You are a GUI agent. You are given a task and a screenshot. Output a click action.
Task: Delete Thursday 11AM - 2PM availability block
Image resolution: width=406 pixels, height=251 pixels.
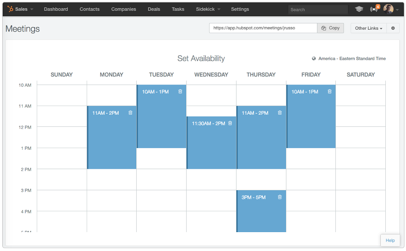click(x=280, y=113)
